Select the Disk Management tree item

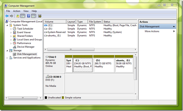click(x=27, y=54)
